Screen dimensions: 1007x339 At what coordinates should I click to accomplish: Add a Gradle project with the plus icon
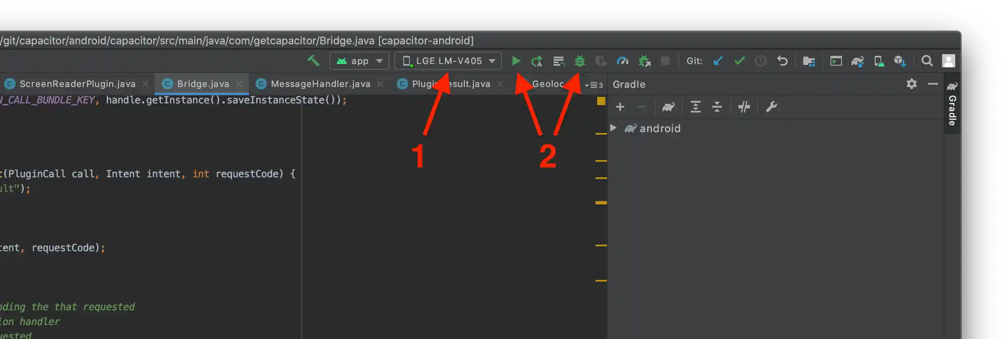(620, 107)
